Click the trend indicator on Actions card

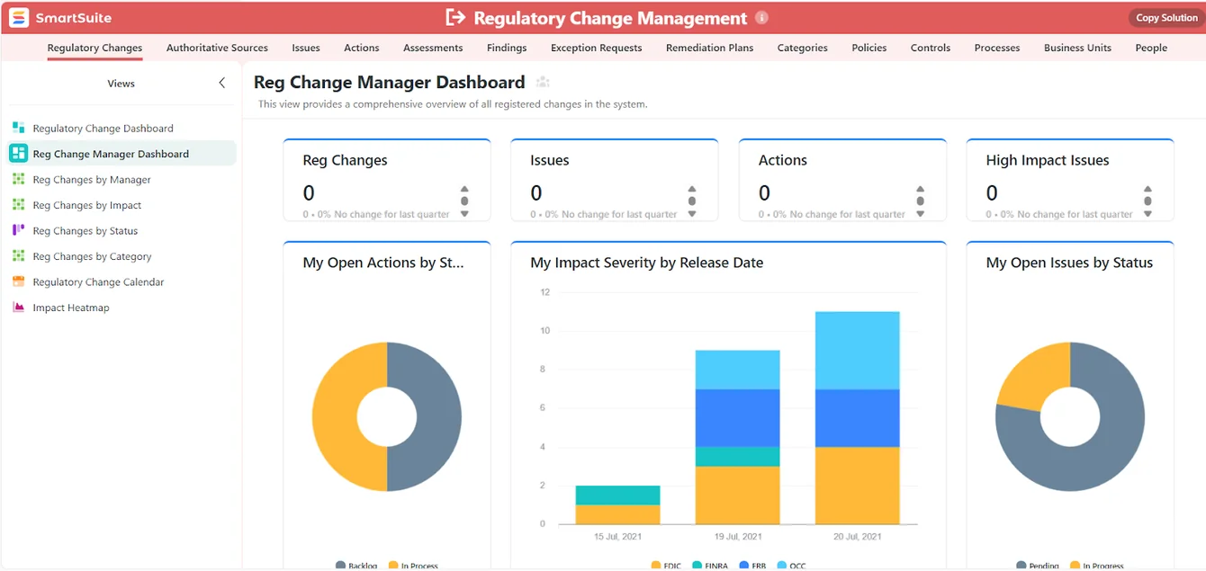click(920, 201)
